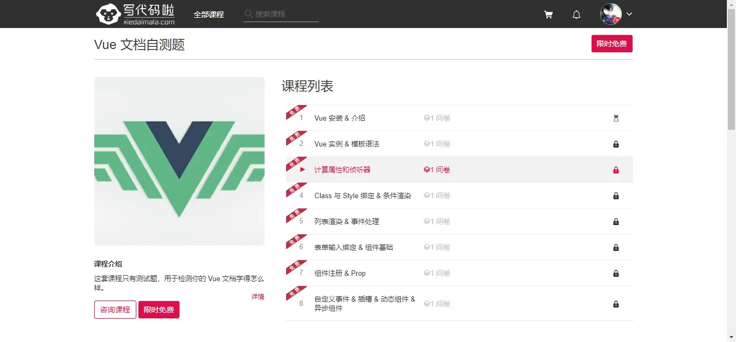This screenshot has width=736, height=342.
Task: Click 1 问卷 in the 组件注册 & Prop row
Action: [437, 273]
